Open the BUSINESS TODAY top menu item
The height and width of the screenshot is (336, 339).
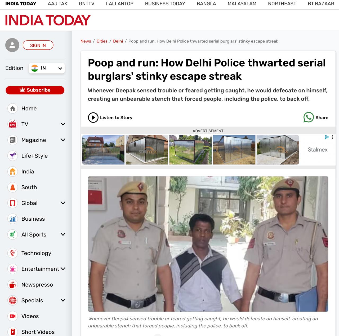point(165,4)
